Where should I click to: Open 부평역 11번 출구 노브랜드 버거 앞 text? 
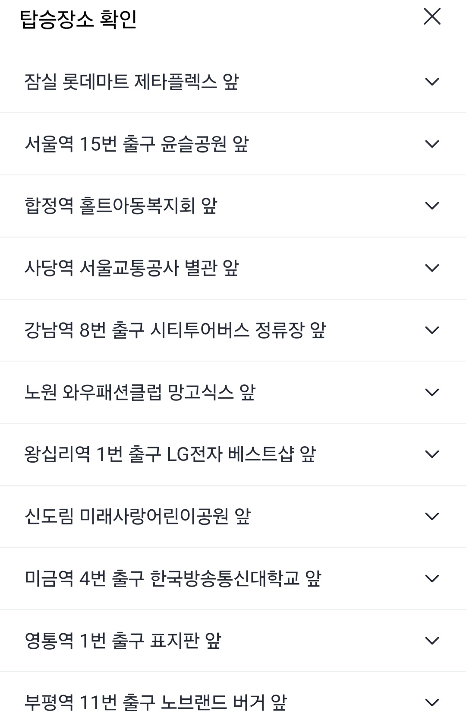coord(155,702)
